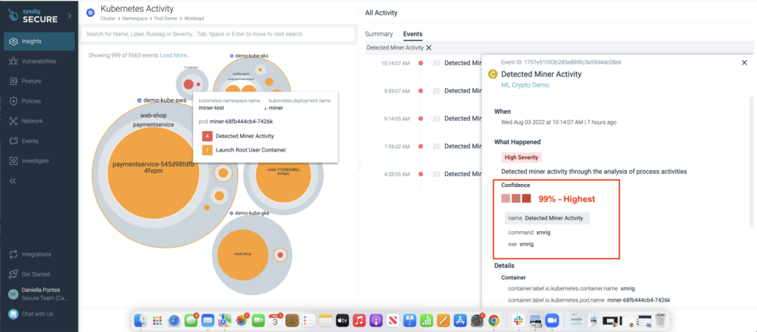Click the red miner bubble in the small cluster
Screen dimensions: 757x332
pyautogui.click(x=189, y=84)
